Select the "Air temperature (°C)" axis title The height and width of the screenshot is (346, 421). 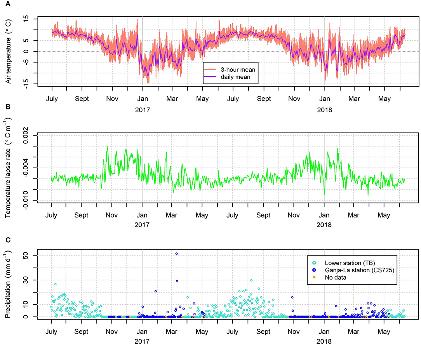(x=8, y=51)
